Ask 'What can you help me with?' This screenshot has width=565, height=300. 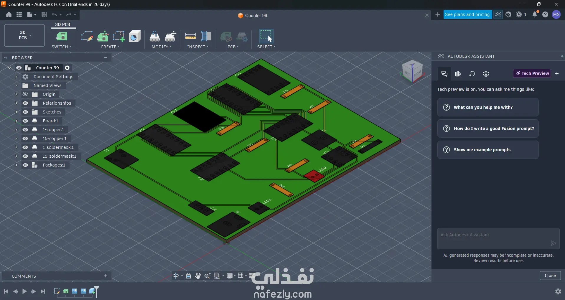point(488,107)
